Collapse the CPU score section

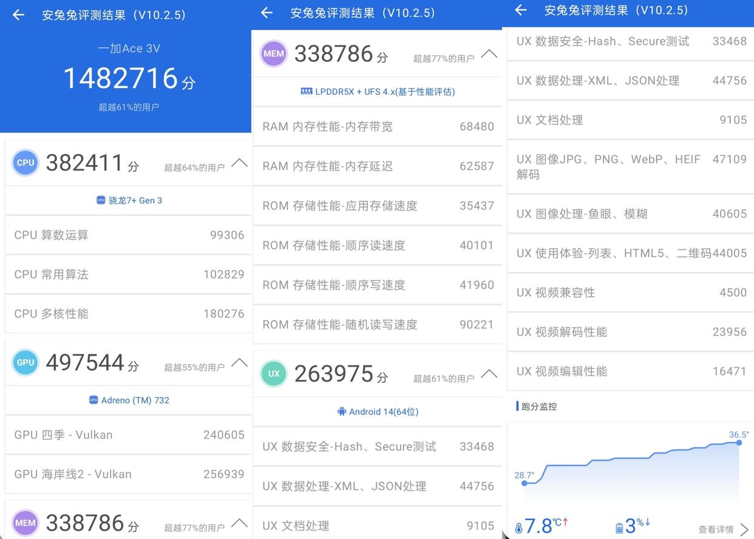click(x=239, y=163)
